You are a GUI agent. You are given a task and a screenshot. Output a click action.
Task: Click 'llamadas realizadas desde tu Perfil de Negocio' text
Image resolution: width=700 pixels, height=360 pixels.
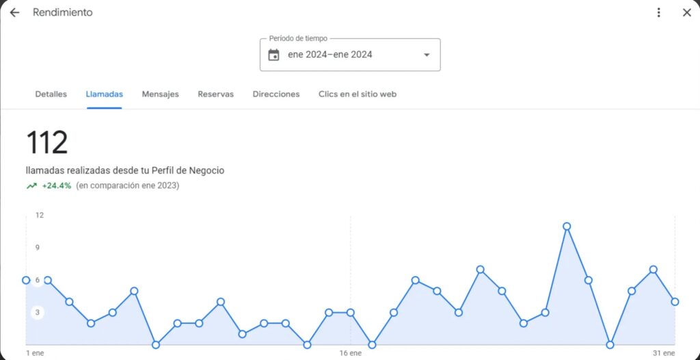(x=125, y=171)
